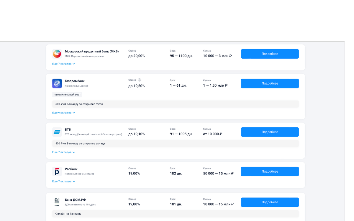Click the ВТБ logo icon

57,132
